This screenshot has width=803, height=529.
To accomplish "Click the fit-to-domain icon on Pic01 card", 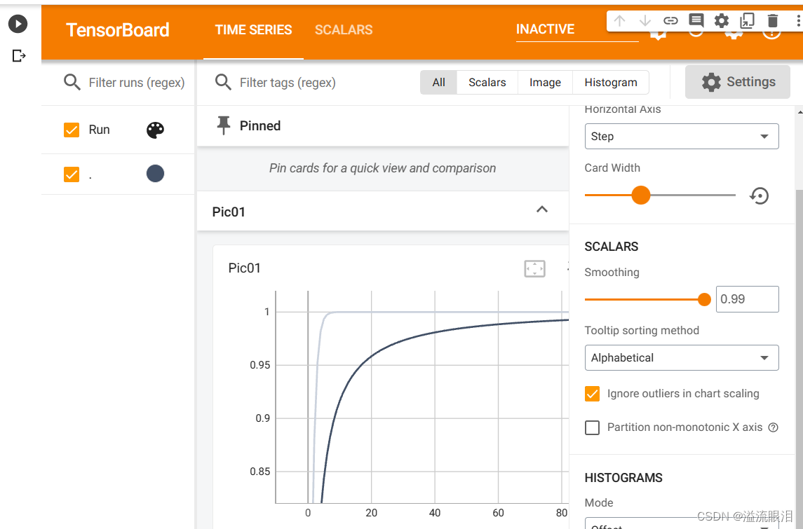I will click(x=534, y=268).
